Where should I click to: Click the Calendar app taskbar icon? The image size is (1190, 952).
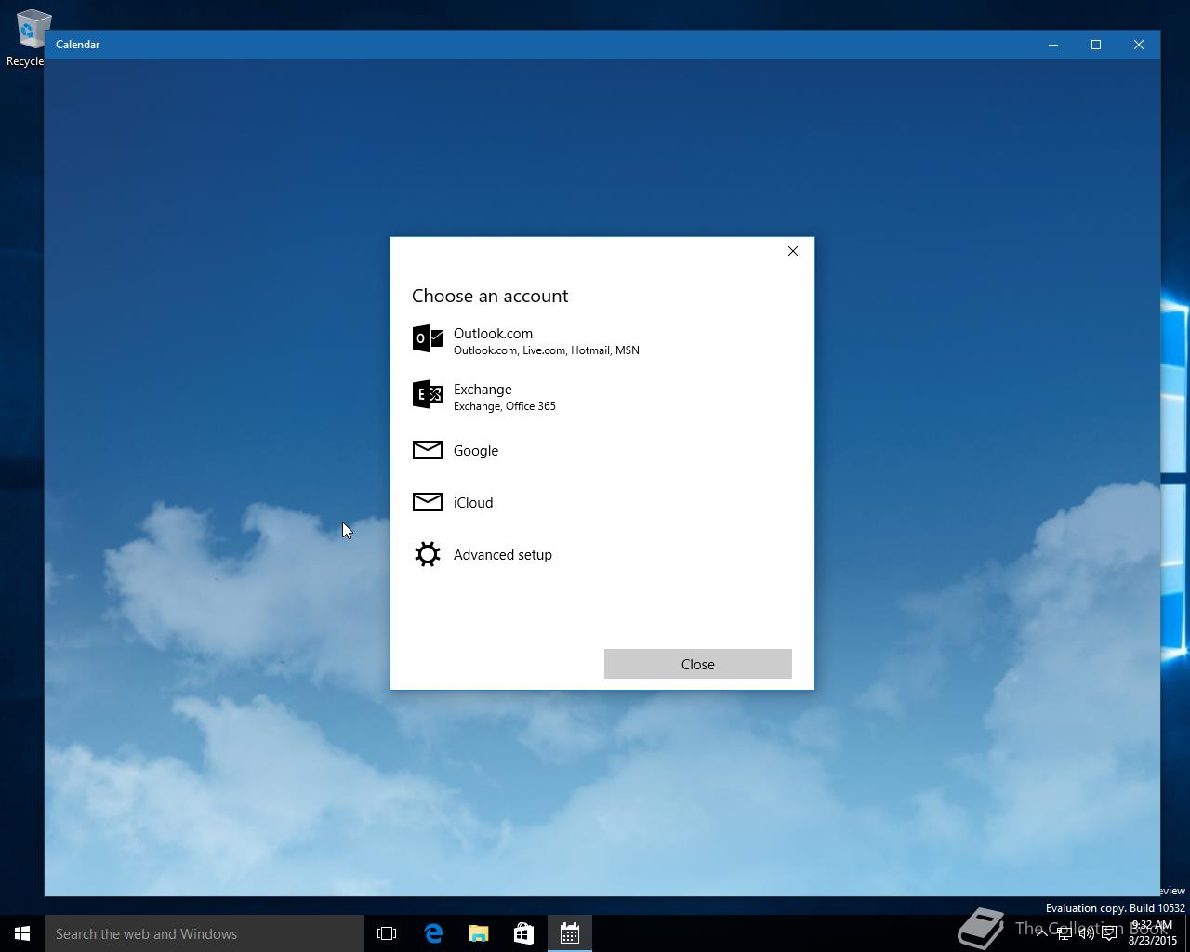pos(570,933)
